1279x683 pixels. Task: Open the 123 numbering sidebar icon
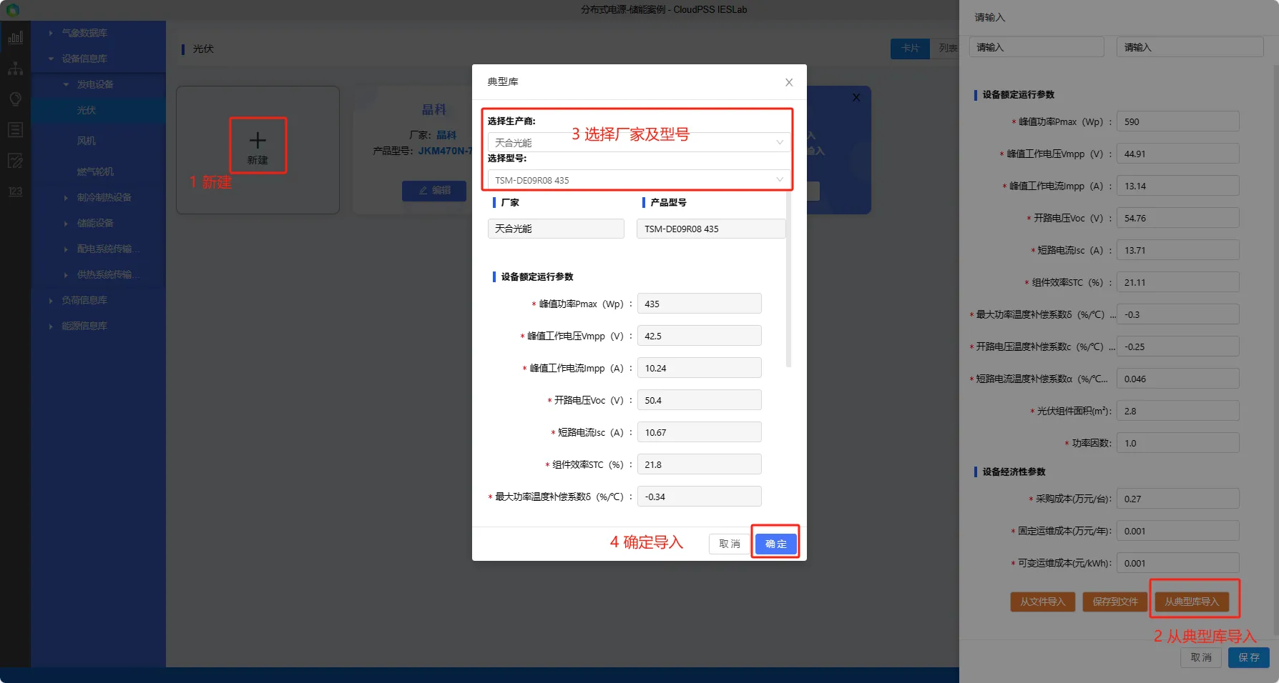(x=15, y=191)
